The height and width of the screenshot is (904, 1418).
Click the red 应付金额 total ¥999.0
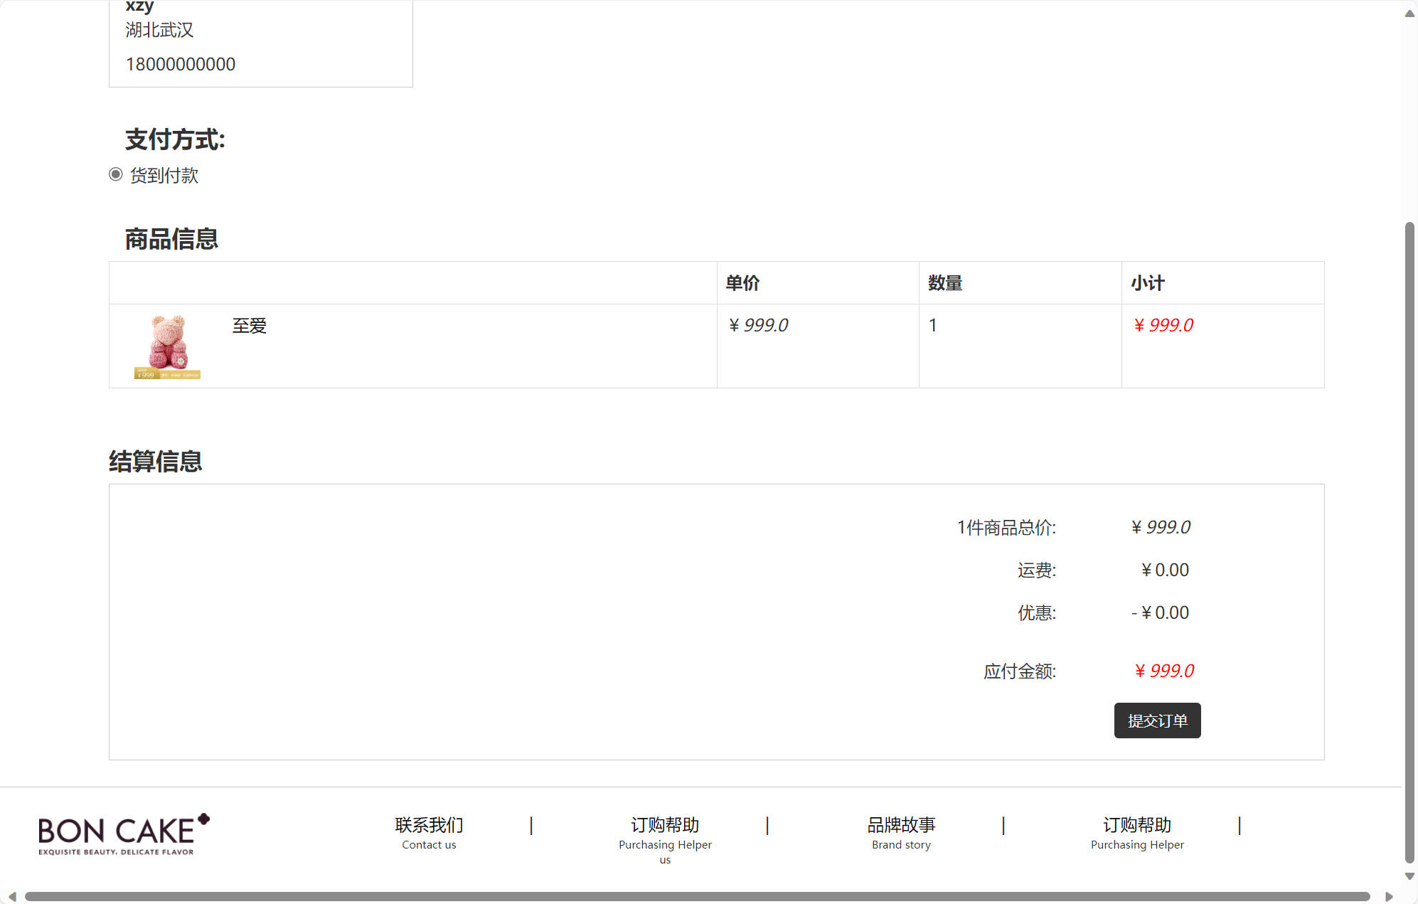[x=1164, y=671]
